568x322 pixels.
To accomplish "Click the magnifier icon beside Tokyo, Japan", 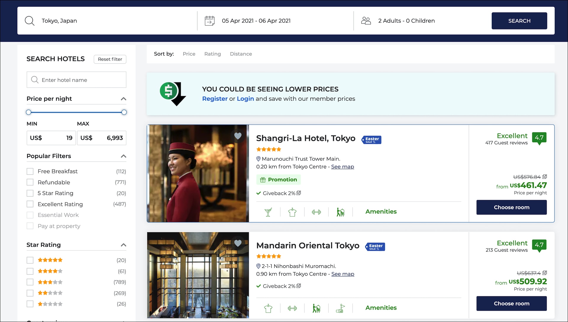I will pos(30,21).
